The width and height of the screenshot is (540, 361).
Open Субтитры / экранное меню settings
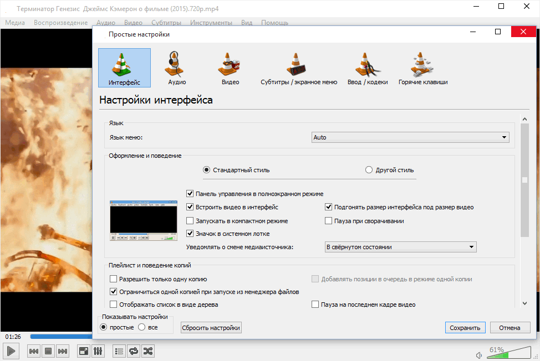[x=298, y=66]
